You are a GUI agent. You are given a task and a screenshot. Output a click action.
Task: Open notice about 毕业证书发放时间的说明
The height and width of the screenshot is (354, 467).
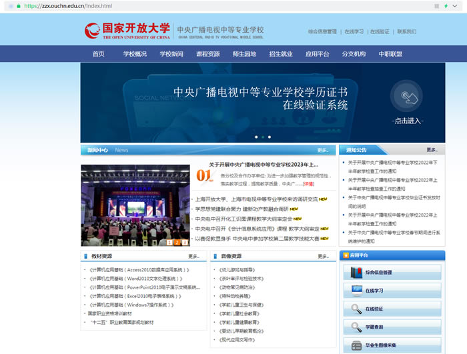pos(394,202)
